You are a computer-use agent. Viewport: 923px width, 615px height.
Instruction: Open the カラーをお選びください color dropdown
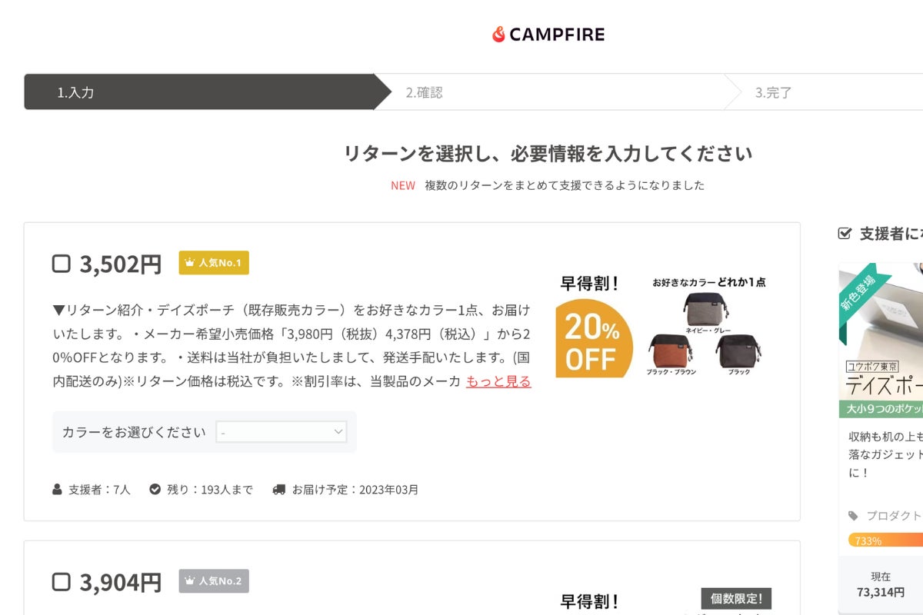click(x=282, y=432)
